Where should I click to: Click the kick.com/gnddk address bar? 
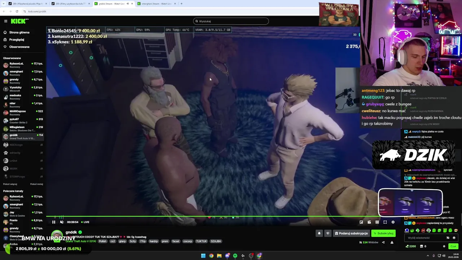point(37,11)
